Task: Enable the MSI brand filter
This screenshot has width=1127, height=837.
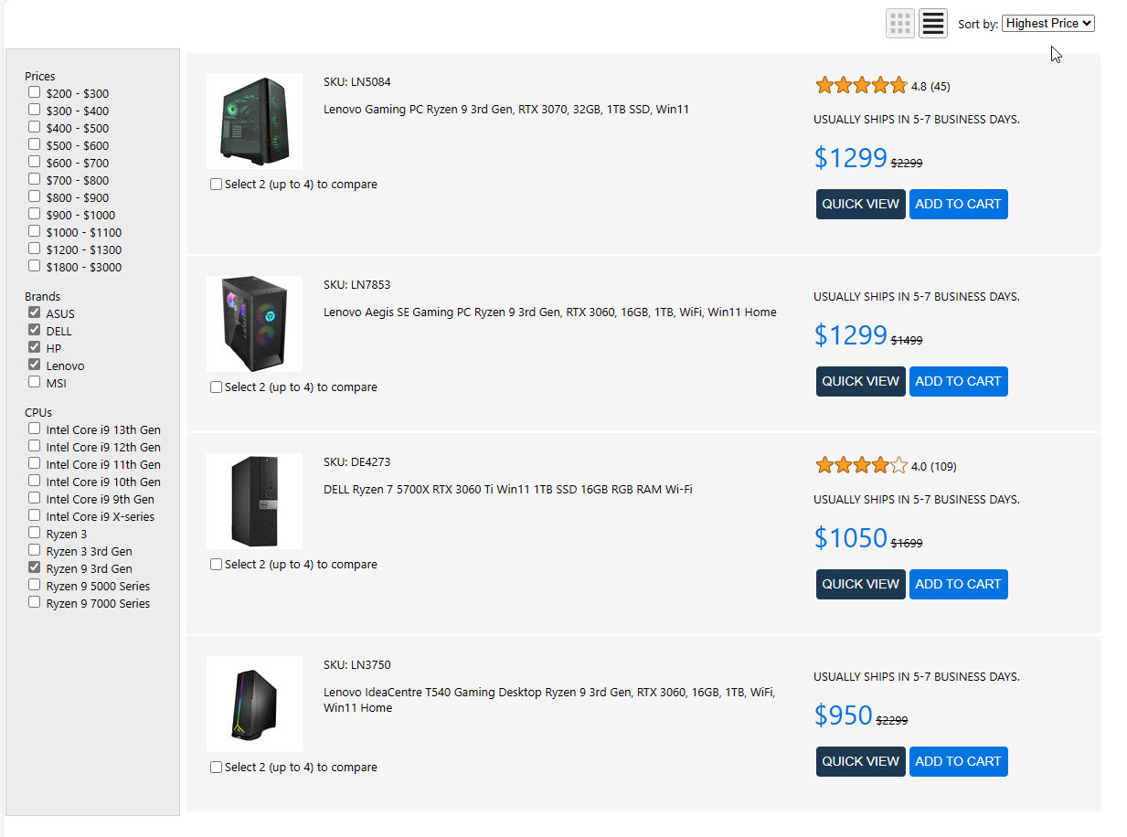Action: click(34, 383)
